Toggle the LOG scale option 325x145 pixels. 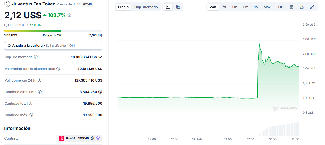click(280, 7)
